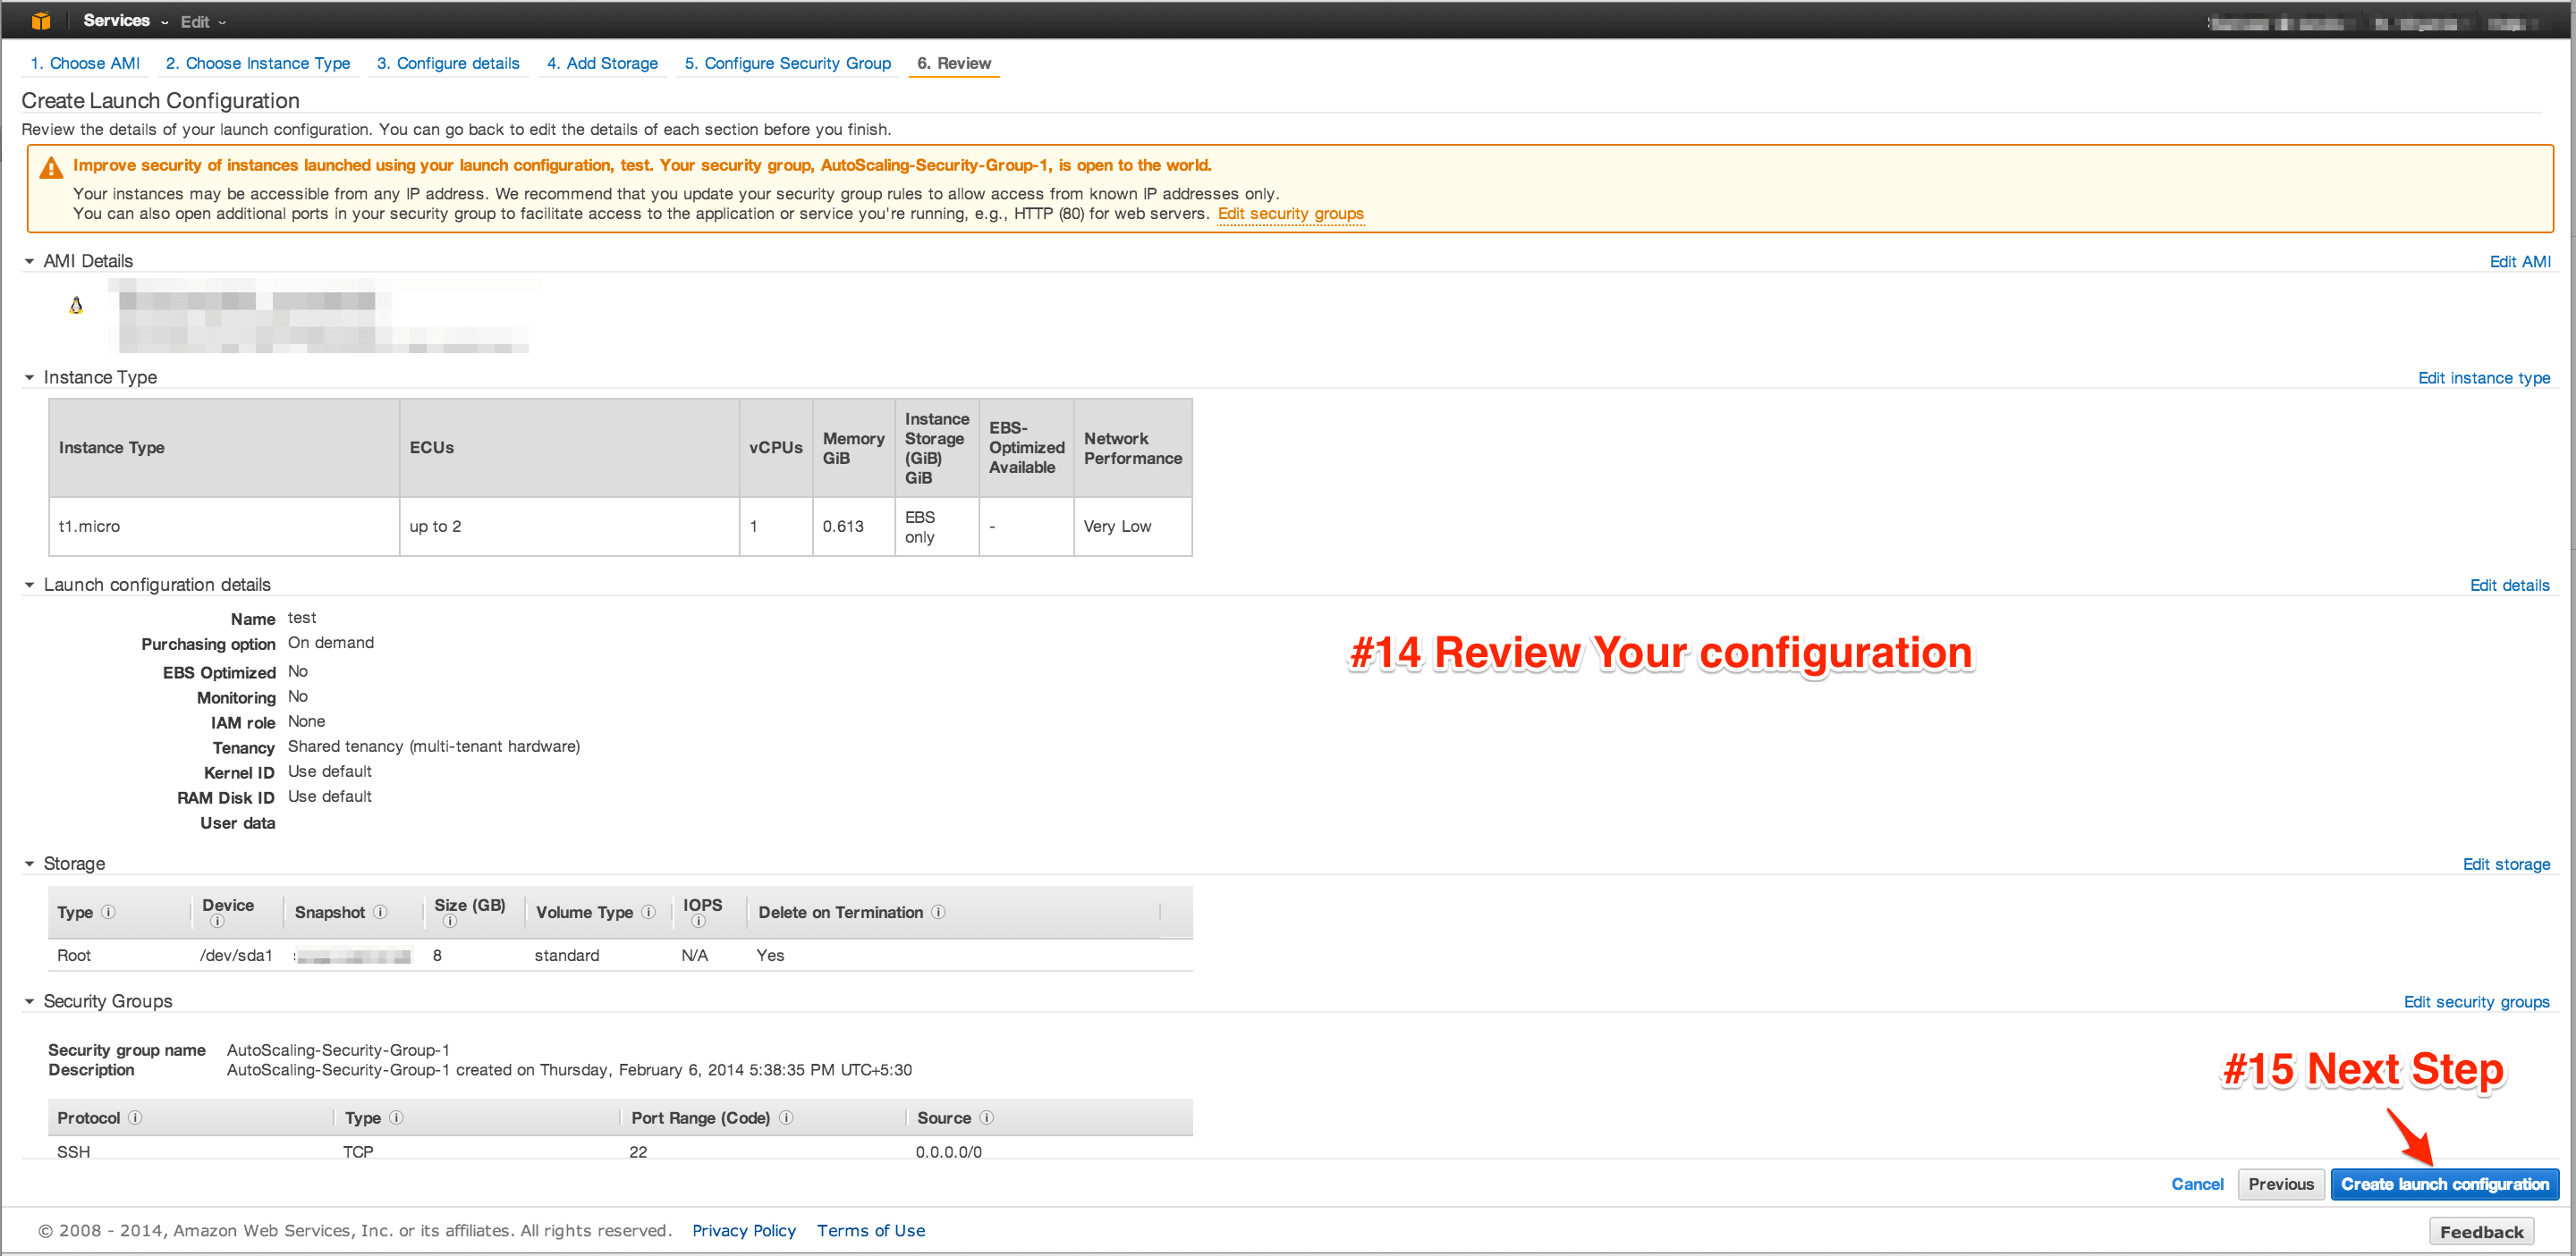
Task: Open the Privacy Policy link
Action: tap(744, 1231)
